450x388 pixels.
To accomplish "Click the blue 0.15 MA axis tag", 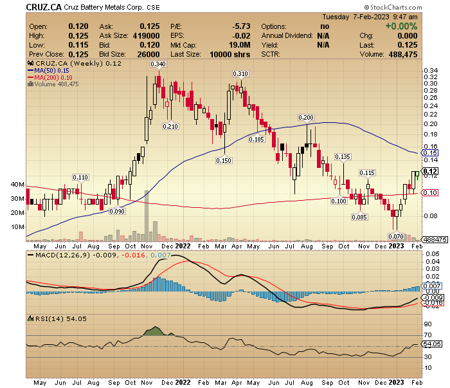I will (429, 152).
